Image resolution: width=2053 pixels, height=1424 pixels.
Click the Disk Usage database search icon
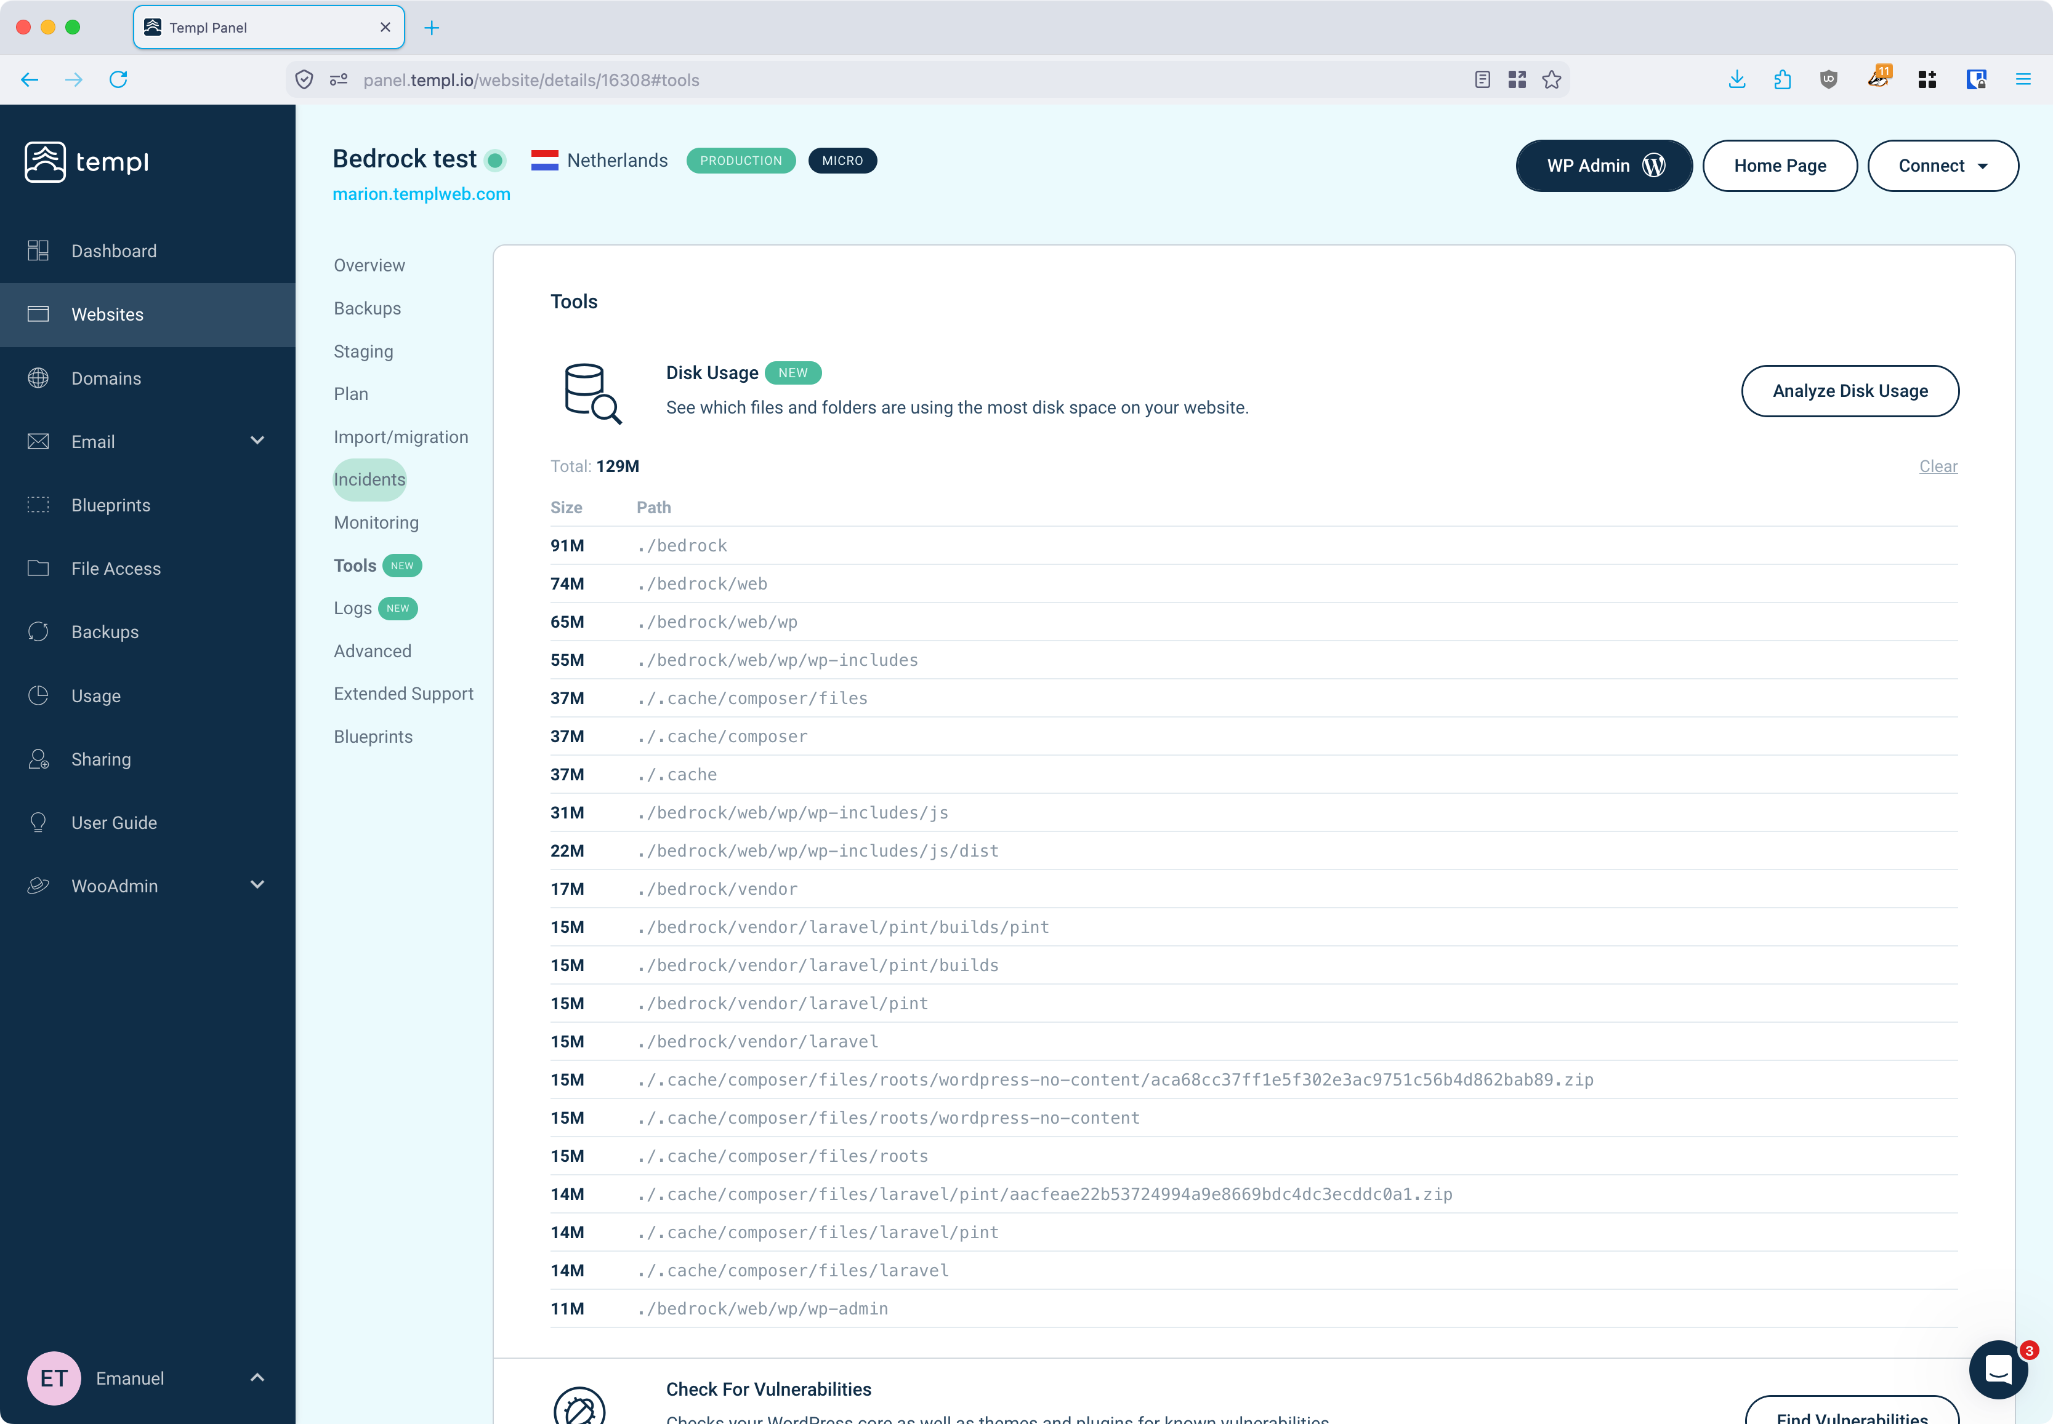[x=592, y=393]
